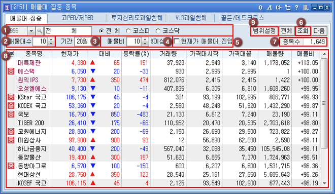Decrease 매물비 value with down arrow

tap(145, 43)
